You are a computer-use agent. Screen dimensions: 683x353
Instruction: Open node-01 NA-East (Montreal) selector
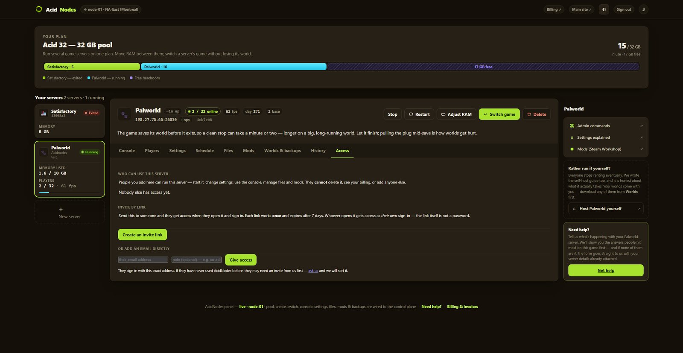111,9
